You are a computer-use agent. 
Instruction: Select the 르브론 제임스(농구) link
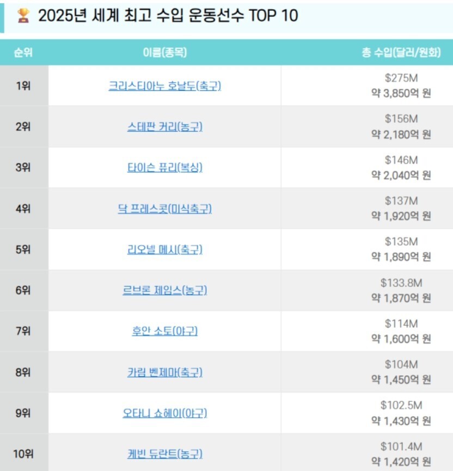(x=165, y=290)
